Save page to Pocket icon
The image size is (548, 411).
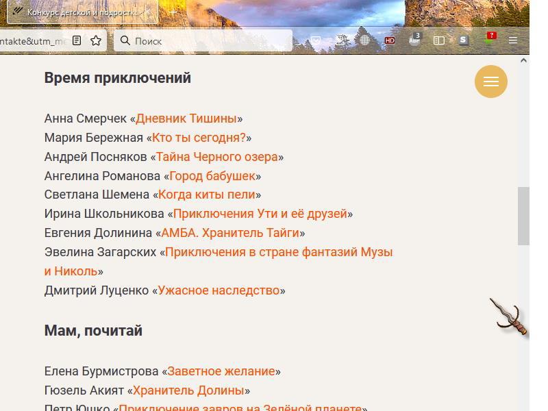coord(316,40)
